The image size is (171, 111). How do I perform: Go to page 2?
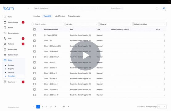[x=42, y=107]
